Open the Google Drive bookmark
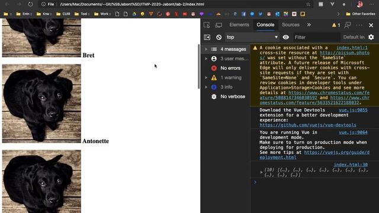 (x=134, y=14)
